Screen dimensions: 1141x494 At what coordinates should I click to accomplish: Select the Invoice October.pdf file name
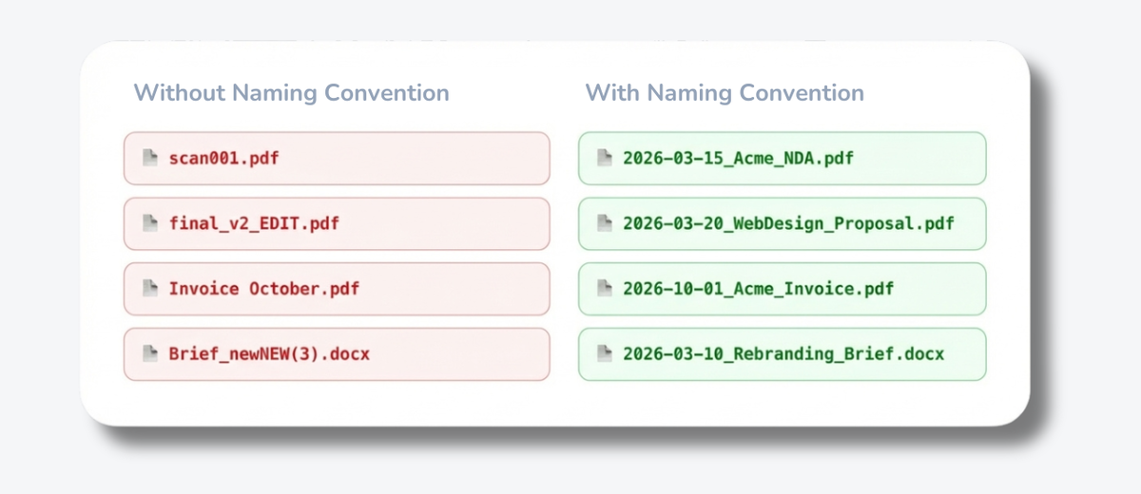pos(264,289)
